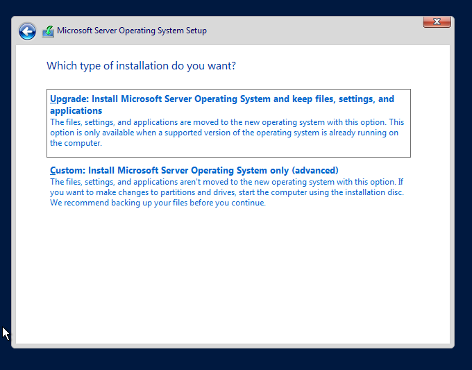Click empty title bar area right of the title
The width and height of the screenshot is (472, 370).
click(312, 31)
